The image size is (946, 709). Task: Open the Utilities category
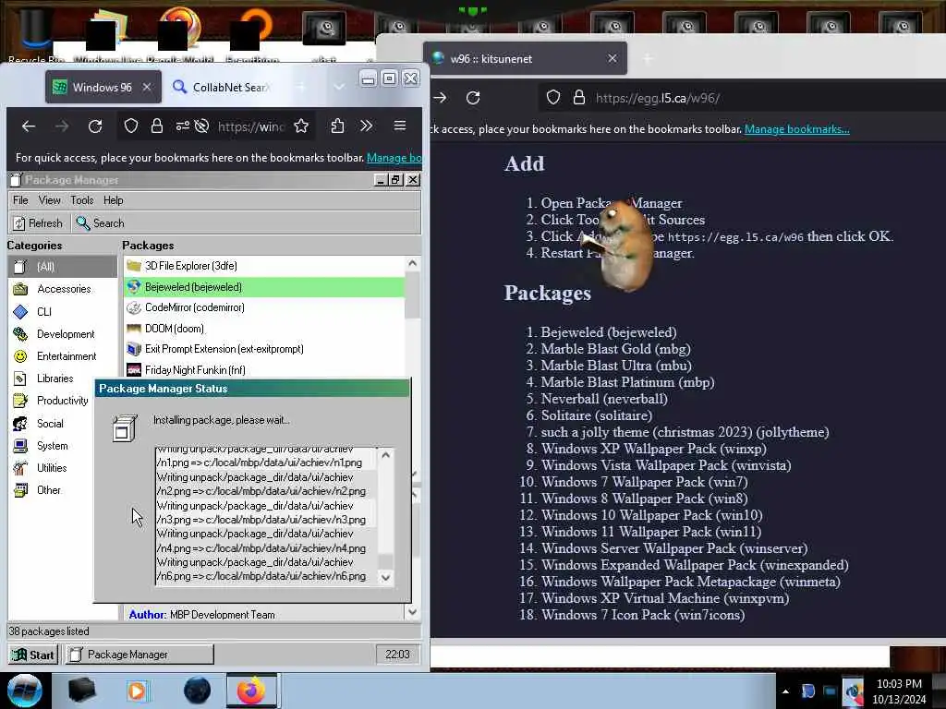click(52, 468)
